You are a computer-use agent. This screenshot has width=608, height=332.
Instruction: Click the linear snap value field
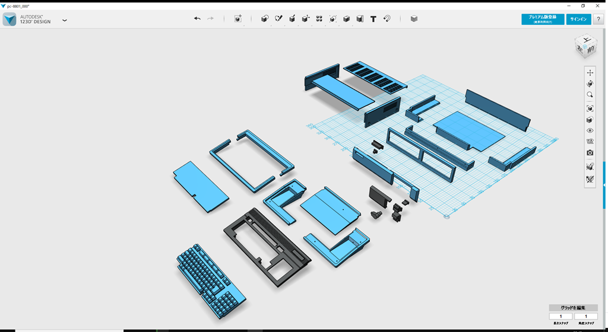[x=560, y=317]
